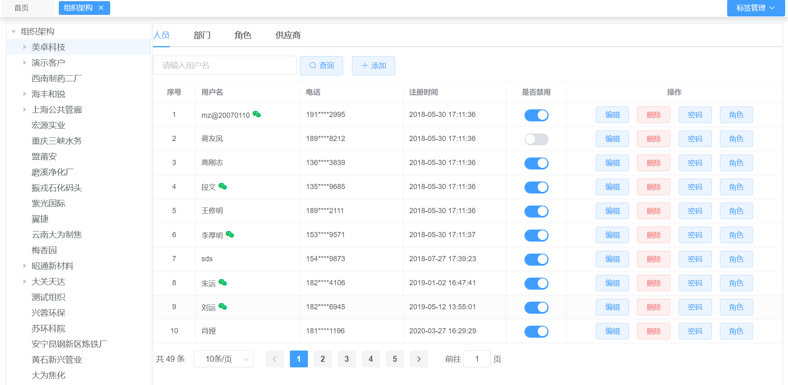Click WeChat icon beside 朱运
788x385 pixels.
[x=223, y=283]
